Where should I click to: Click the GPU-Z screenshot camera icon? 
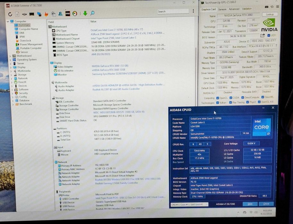coord(267,7)
